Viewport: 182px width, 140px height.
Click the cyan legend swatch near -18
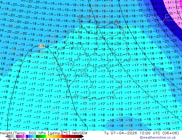point(35,136)
